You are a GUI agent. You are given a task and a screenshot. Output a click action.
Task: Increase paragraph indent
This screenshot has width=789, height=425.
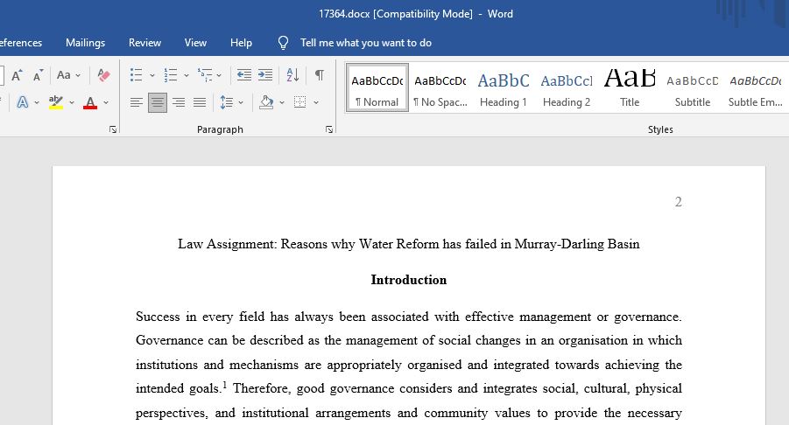(265, 75)
